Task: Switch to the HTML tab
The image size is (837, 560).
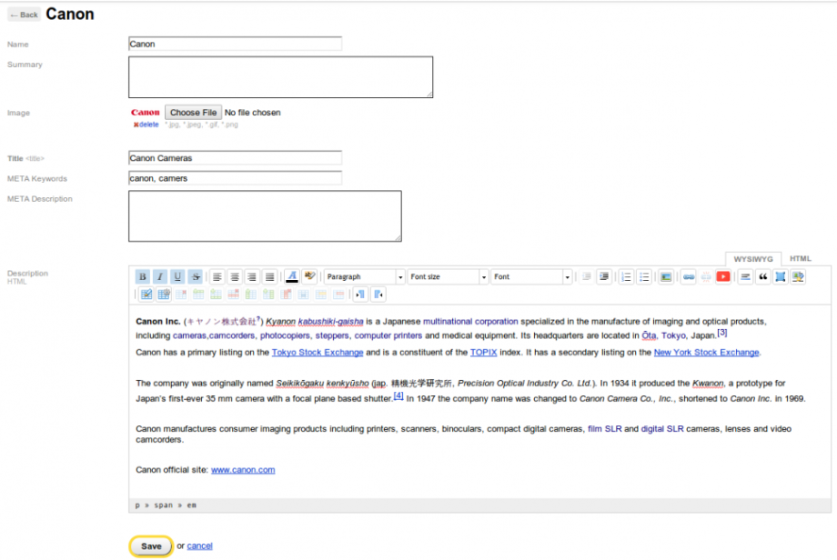Action: (801, 259)
